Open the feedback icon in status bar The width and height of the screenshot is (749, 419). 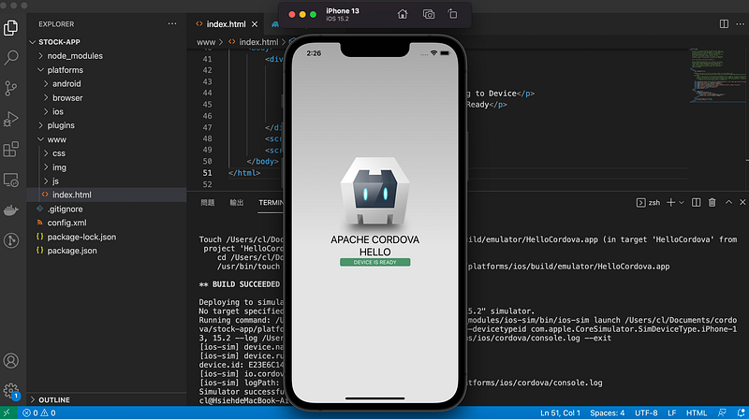[x=722, y=412]
